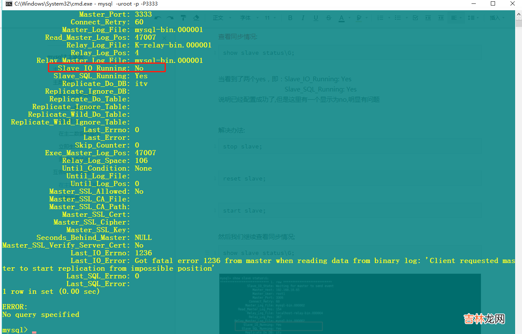Screen dimensions: 522x334
Task: Click the undo arrow in the toolbar
Action: (158, 18)
